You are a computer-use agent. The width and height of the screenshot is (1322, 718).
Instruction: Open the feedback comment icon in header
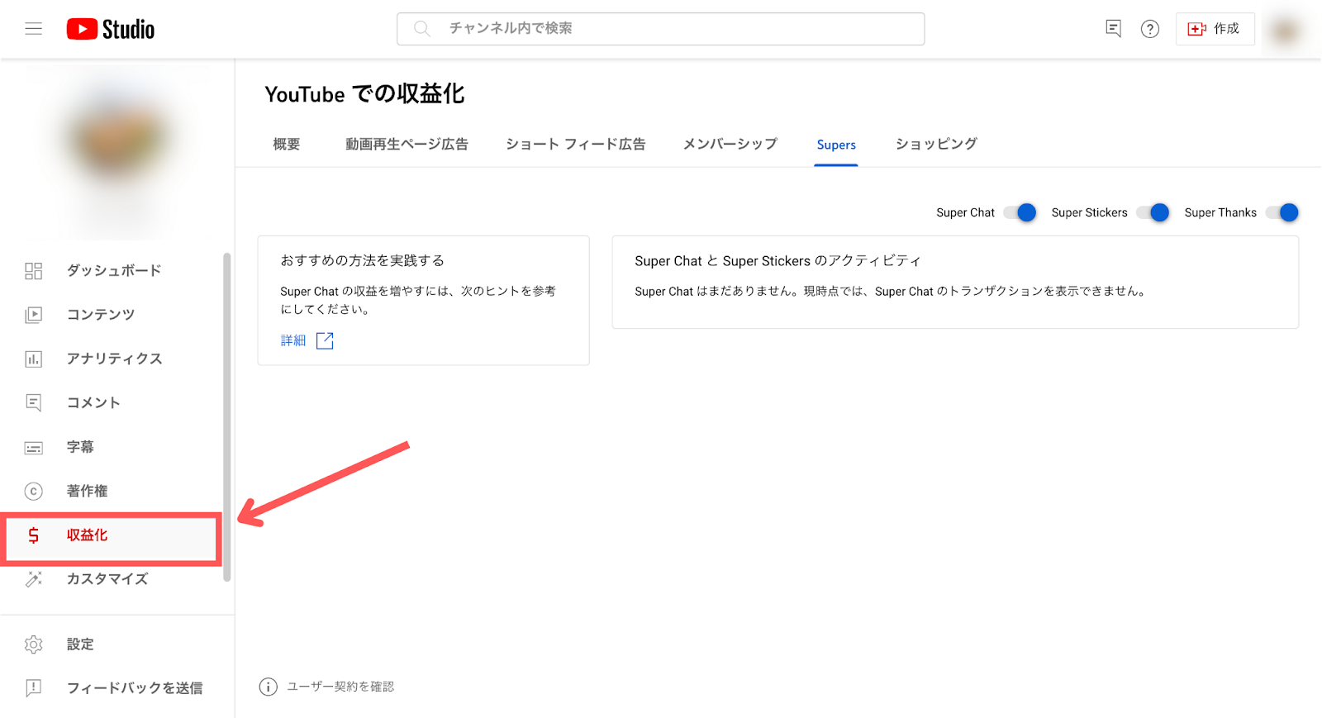[1113, 29]
